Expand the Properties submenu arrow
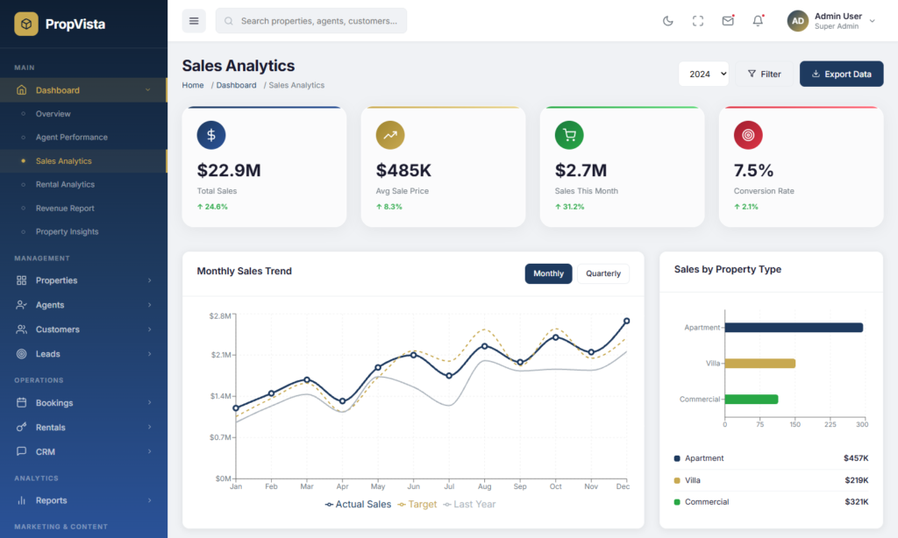 coord(149,280)
